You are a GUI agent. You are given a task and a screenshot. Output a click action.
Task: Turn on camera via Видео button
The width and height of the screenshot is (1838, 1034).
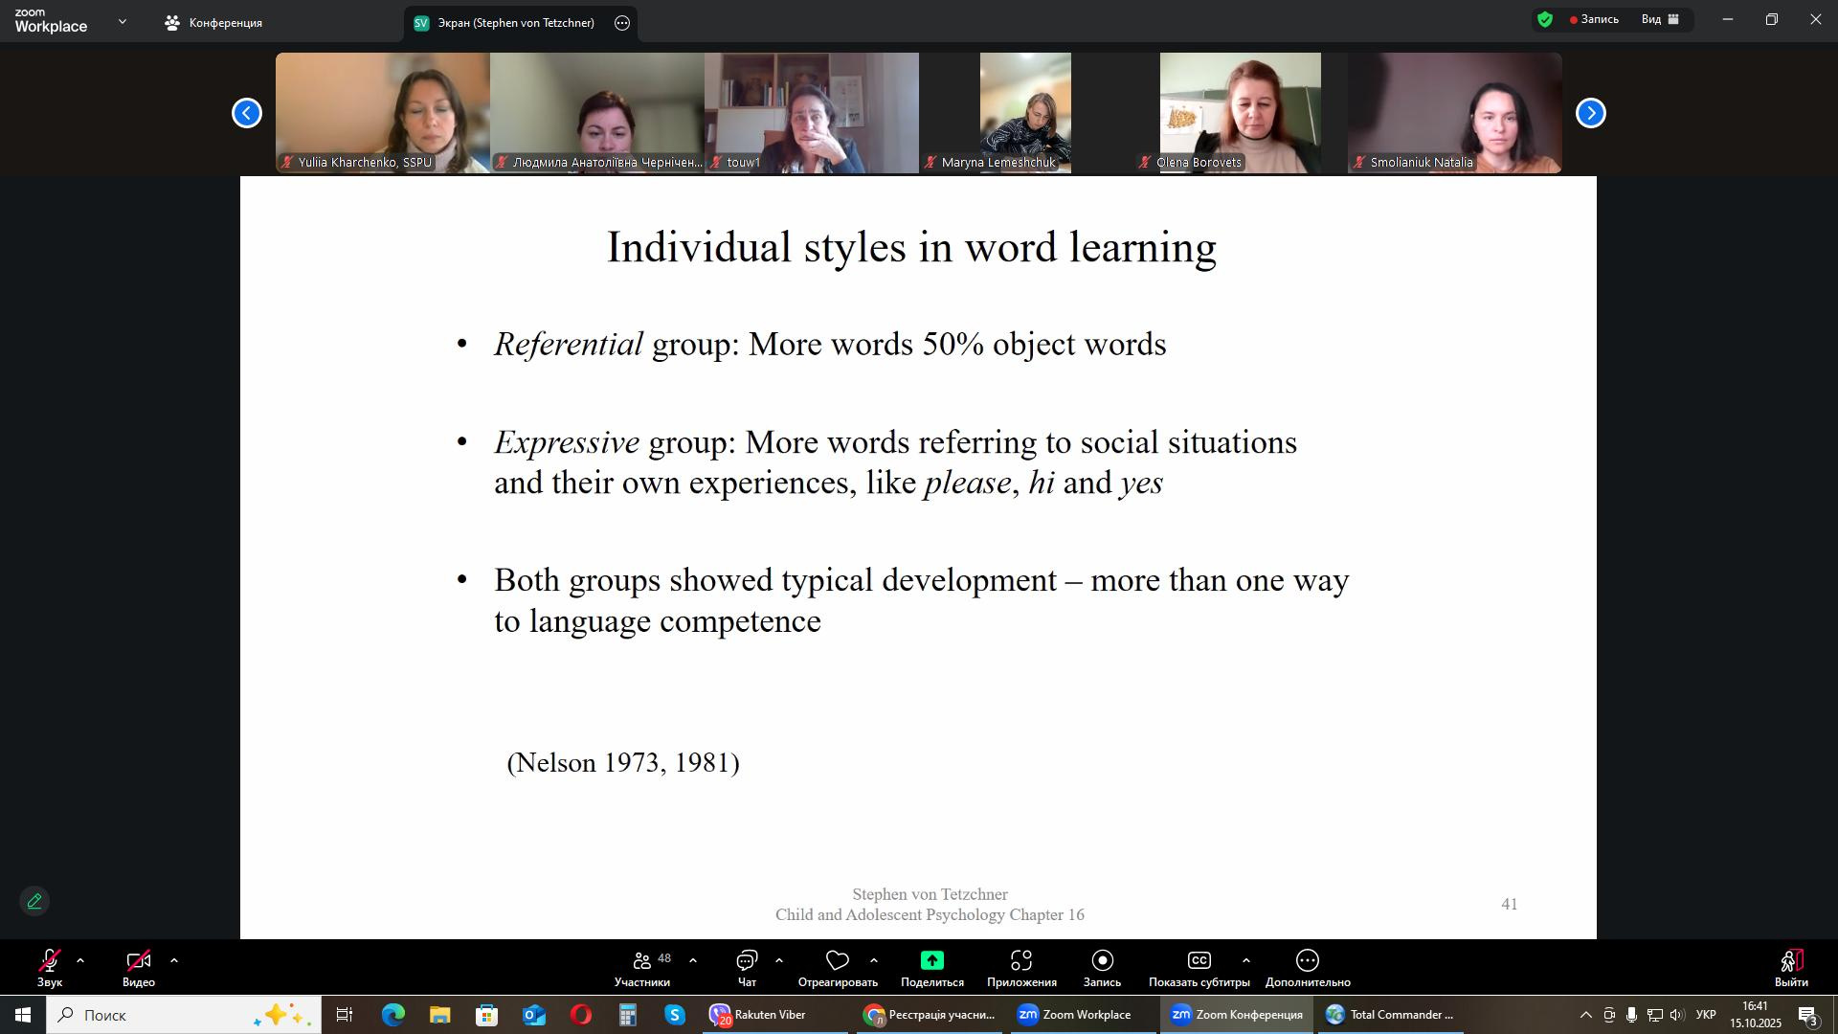coord(138,961)
